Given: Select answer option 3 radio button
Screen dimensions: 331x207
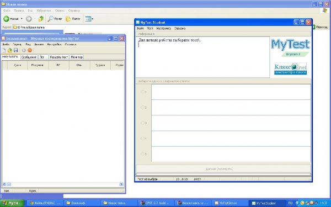Looking at the screenshot, I should 142,123.
